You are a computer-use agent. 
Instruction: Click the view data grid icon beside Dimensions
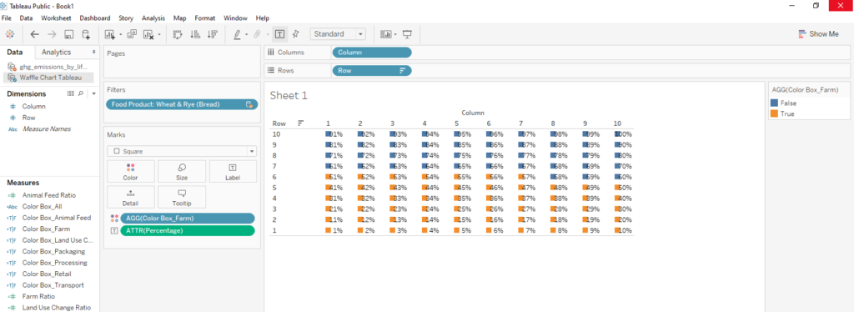[x=70, y=93]
